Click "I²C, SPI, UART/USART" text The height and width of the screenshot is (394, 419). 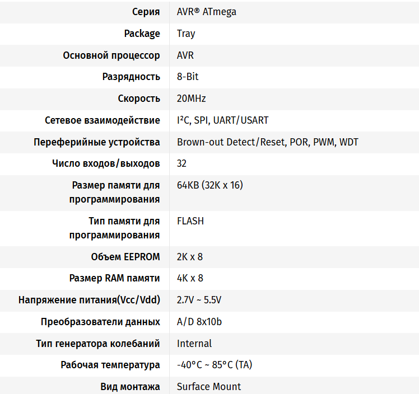pos(222,120)
